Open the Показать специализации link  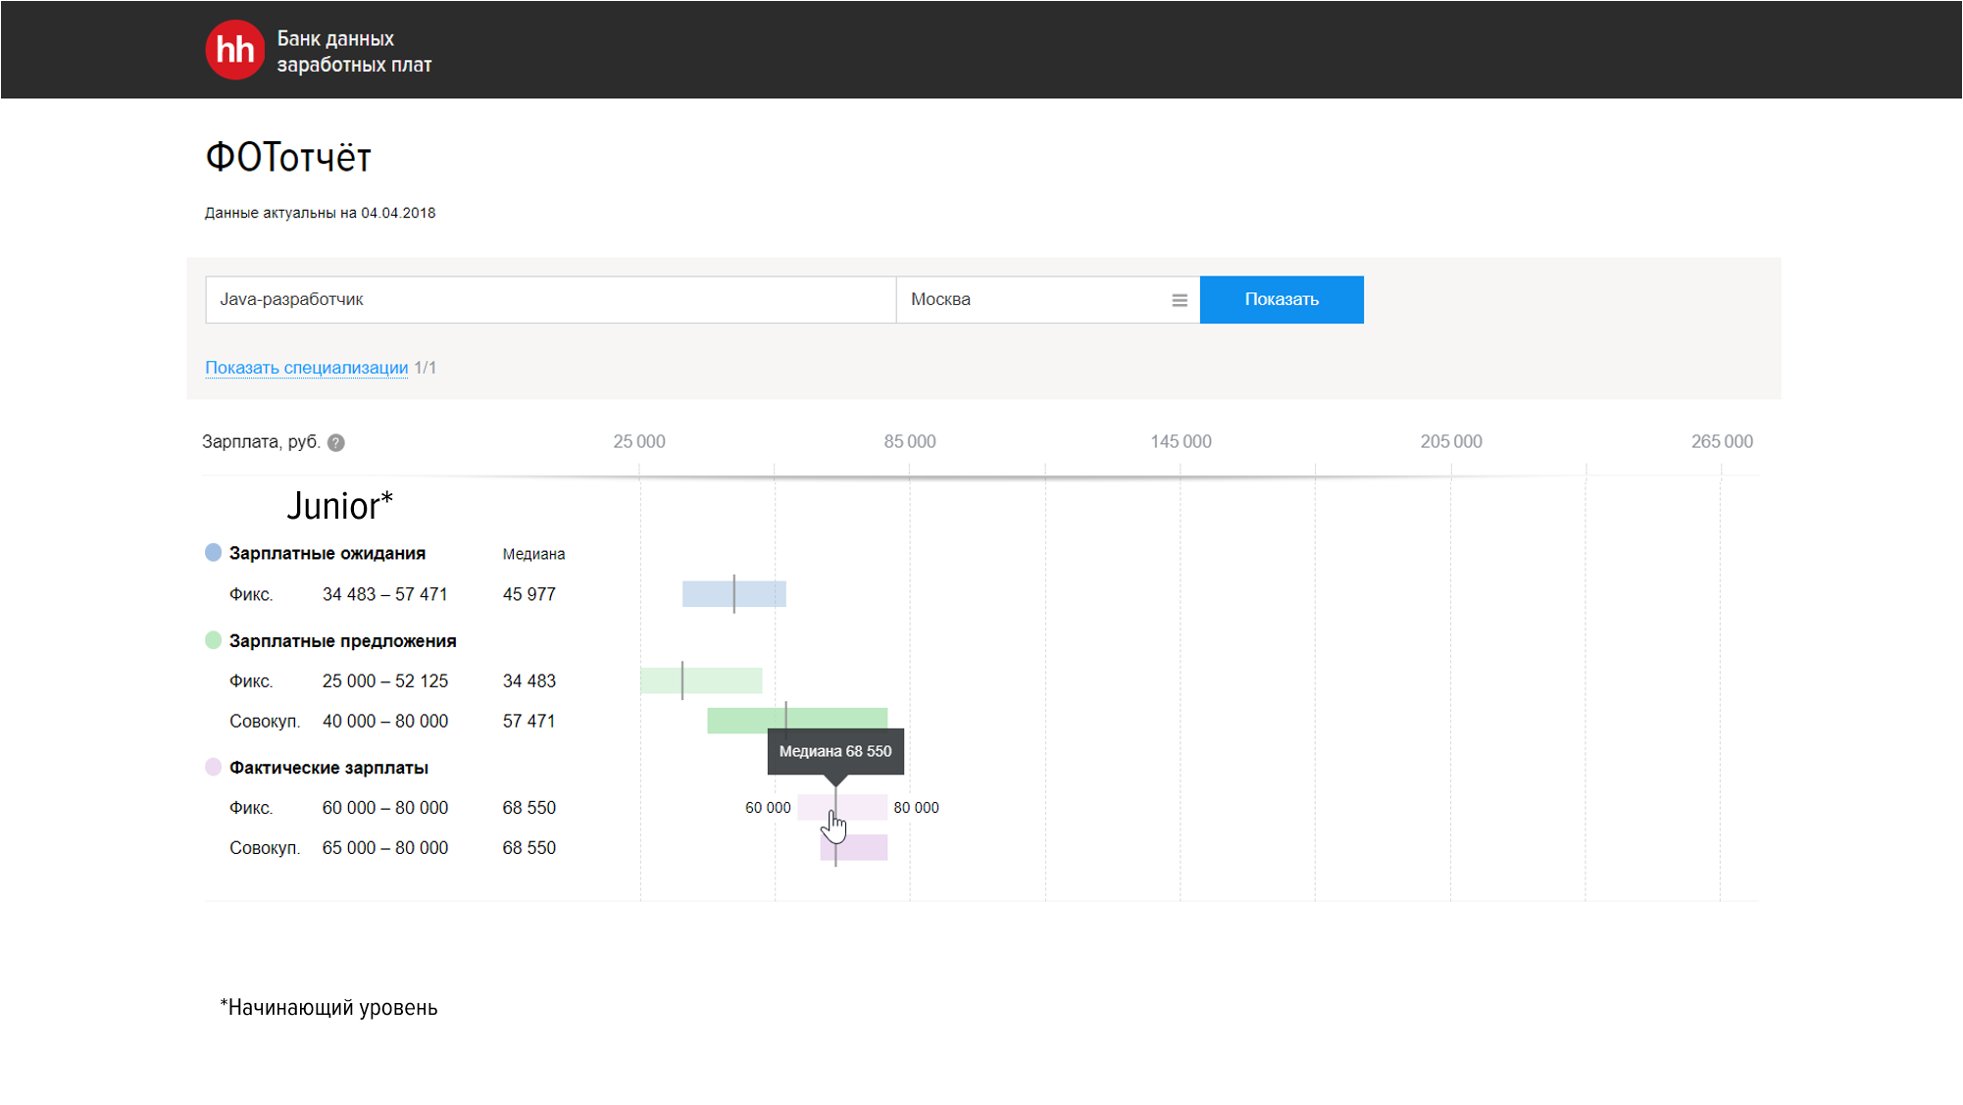click(306, 368)
